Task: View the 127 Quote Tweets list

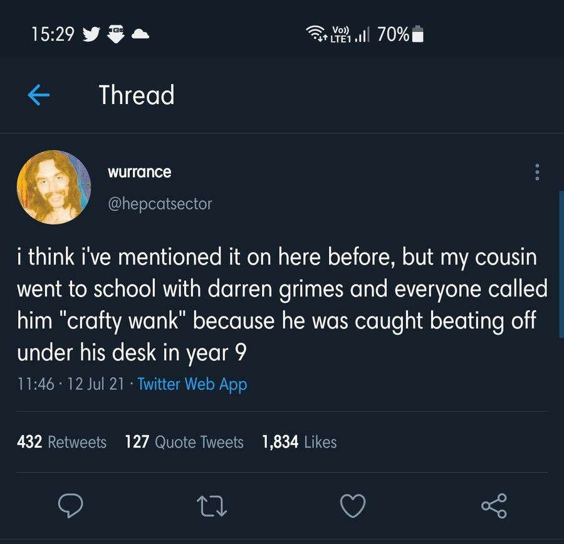Action: pos(184,442)
